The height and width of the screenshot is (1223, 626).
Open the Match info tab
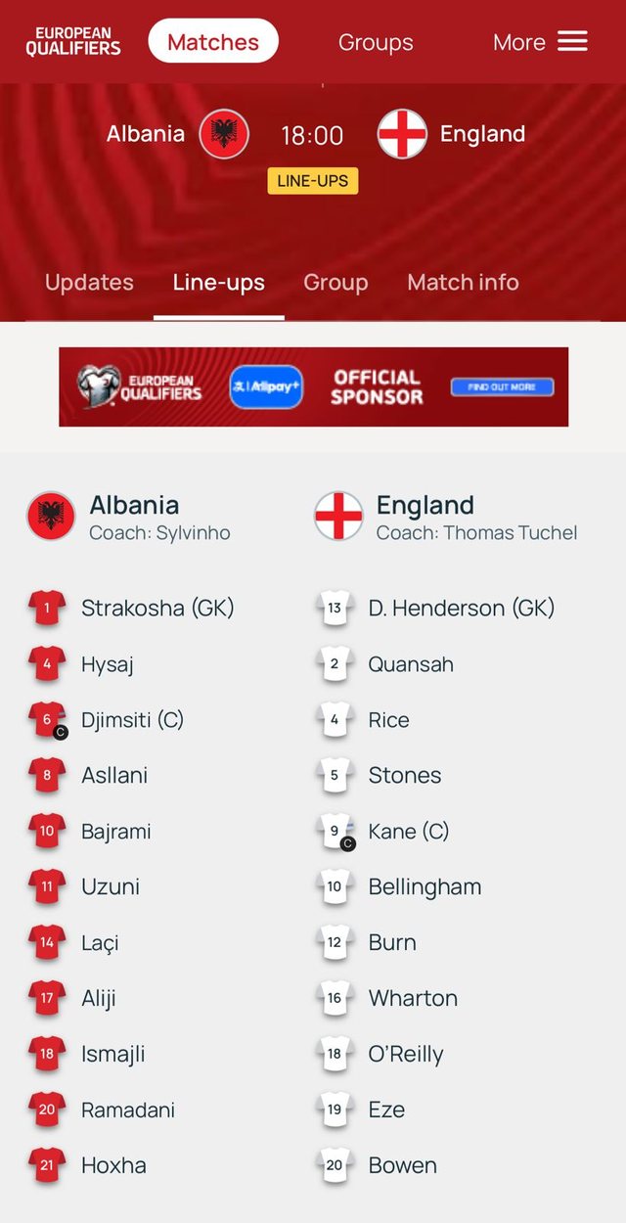(x=463, y=283)
